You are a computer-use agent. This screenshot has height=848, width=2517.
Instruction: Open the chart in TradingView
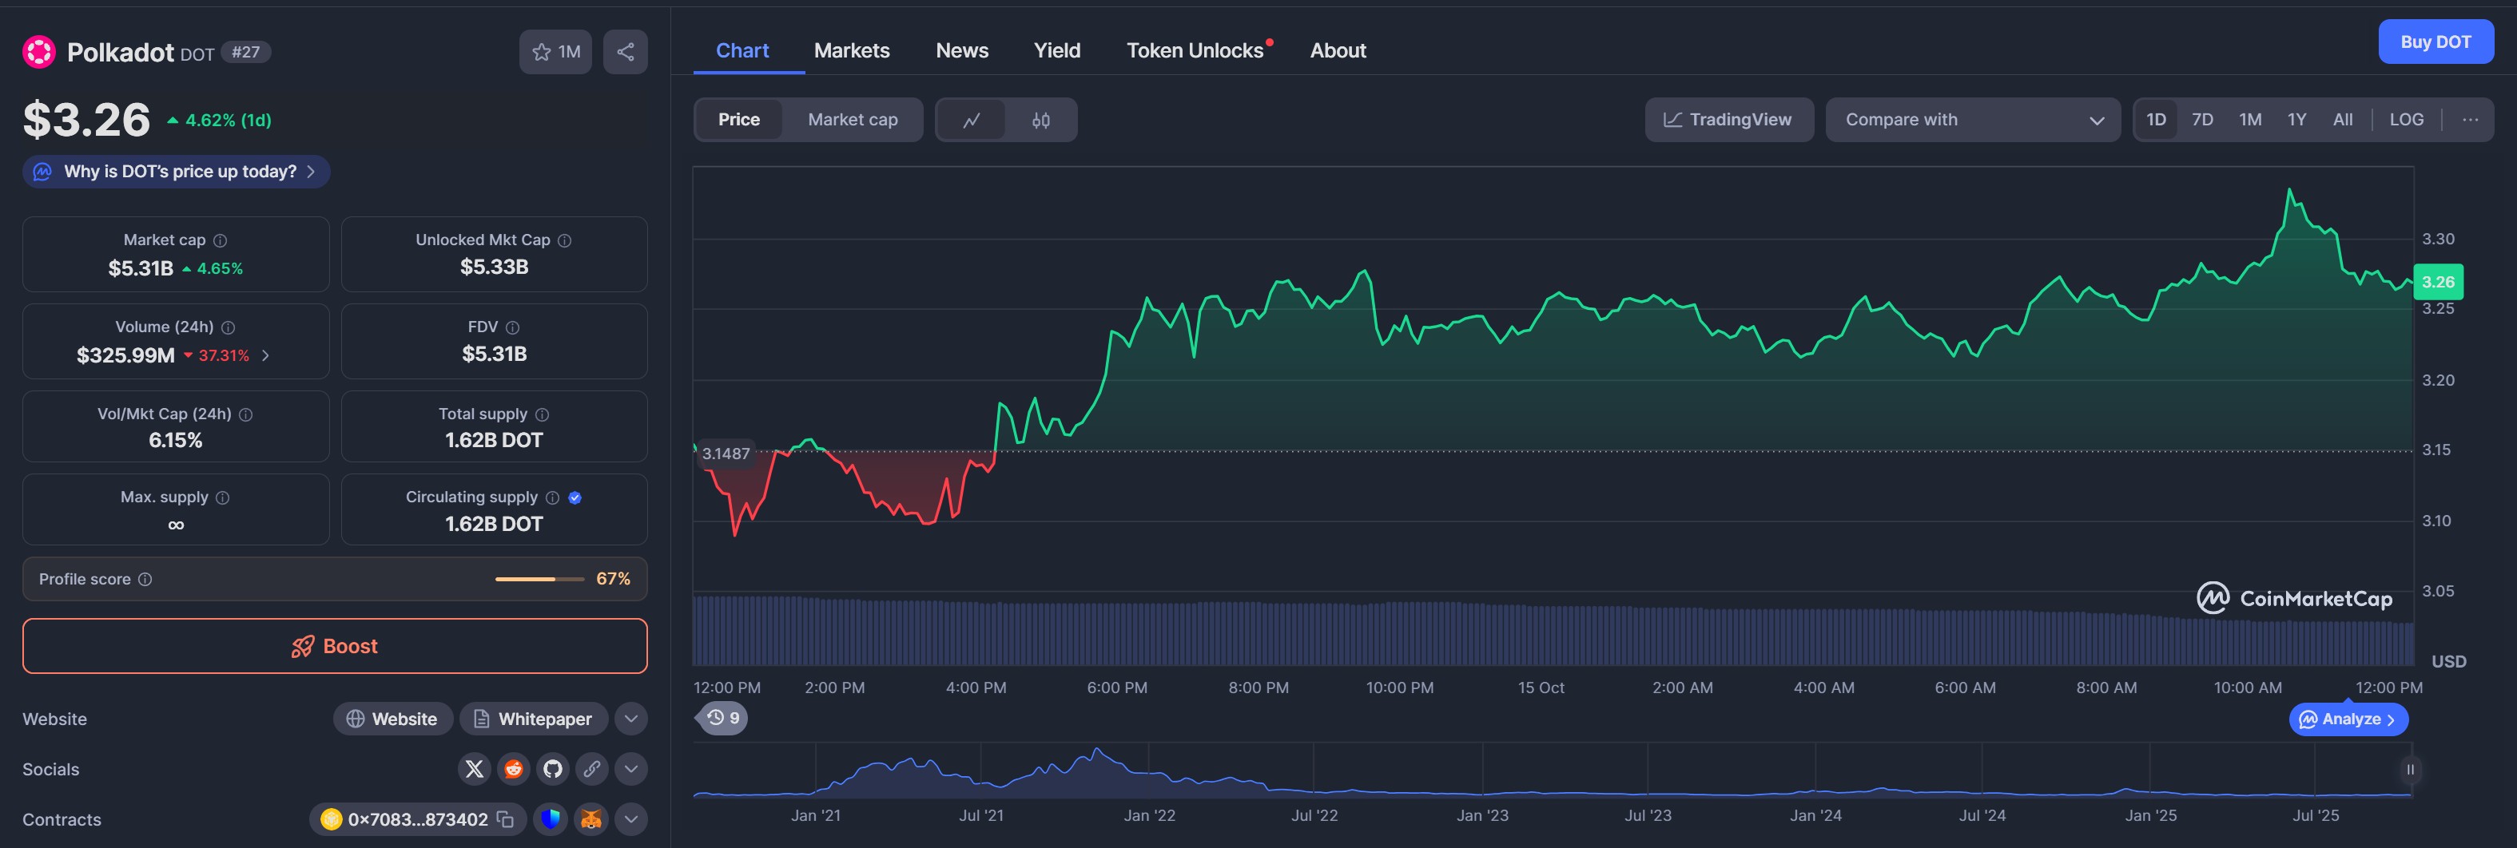point(1729,119)
